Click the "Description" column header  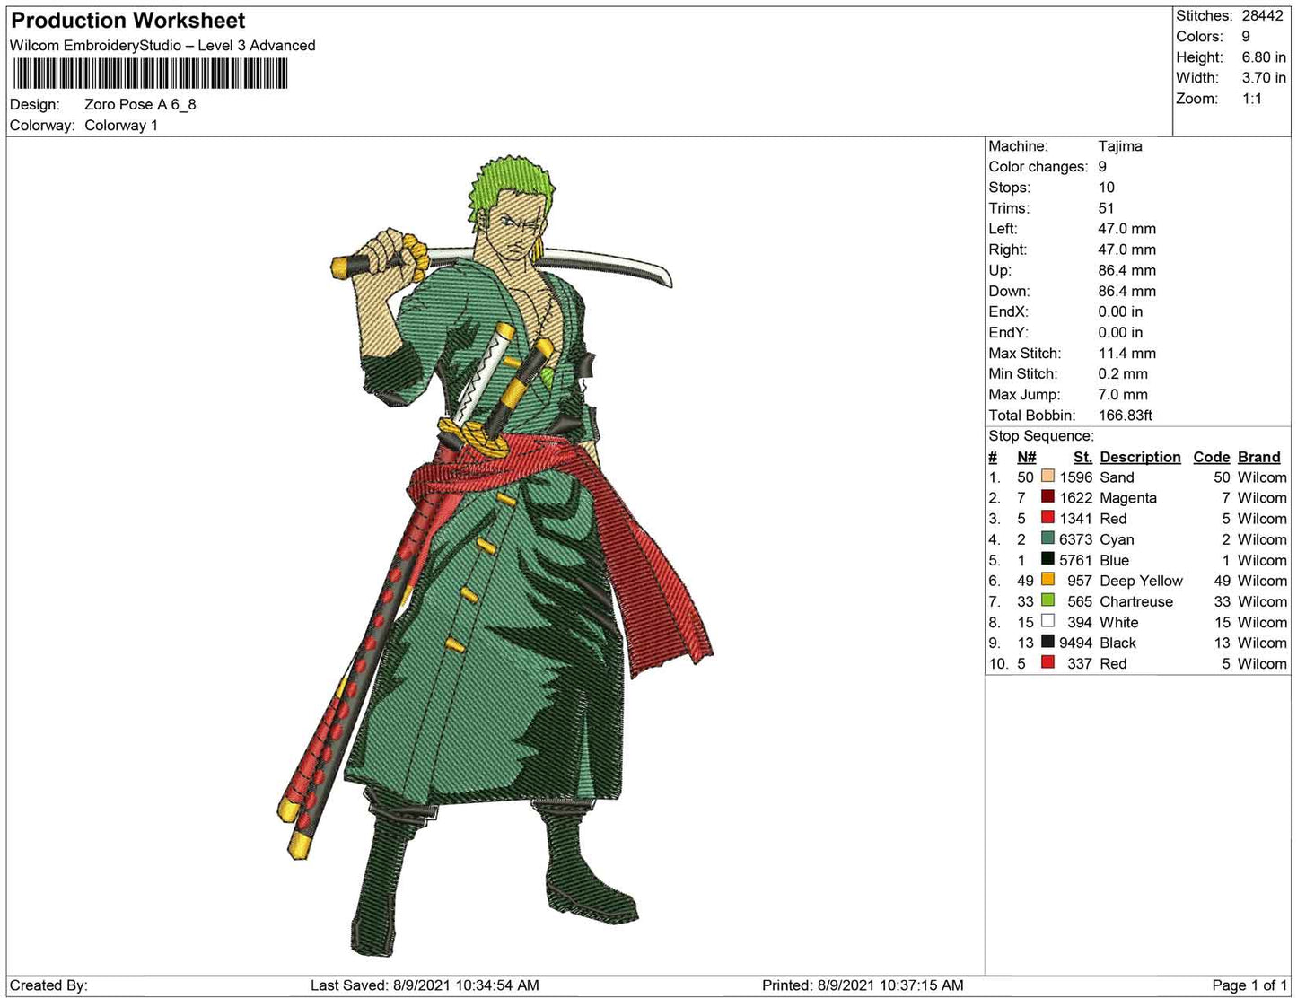coord(1140,457)
